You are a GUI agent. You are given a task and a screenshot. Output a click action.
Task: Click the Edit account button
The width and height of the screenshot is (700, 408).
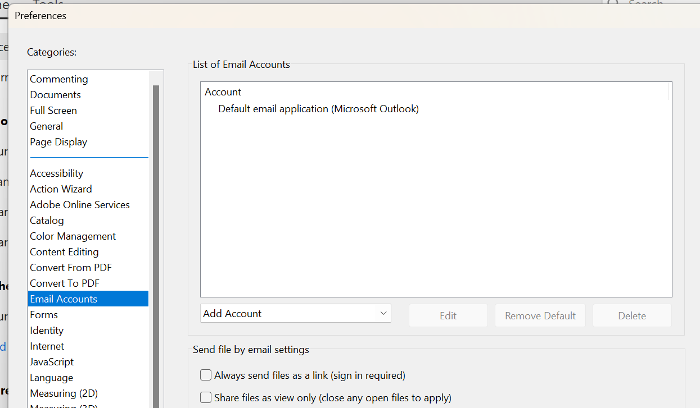448,315
